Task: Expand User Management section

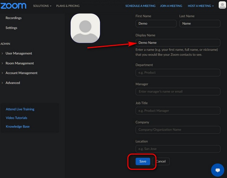Action: point(19,53)
